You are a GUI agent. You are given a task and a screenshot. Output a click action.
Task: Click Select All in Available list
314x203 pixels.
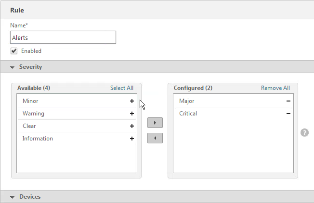pyautogui.click(x=122, y=88)
